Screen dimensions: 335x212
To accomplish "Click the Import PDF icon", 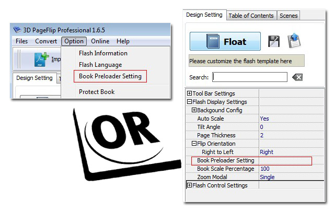I will [x=41, y=60].
